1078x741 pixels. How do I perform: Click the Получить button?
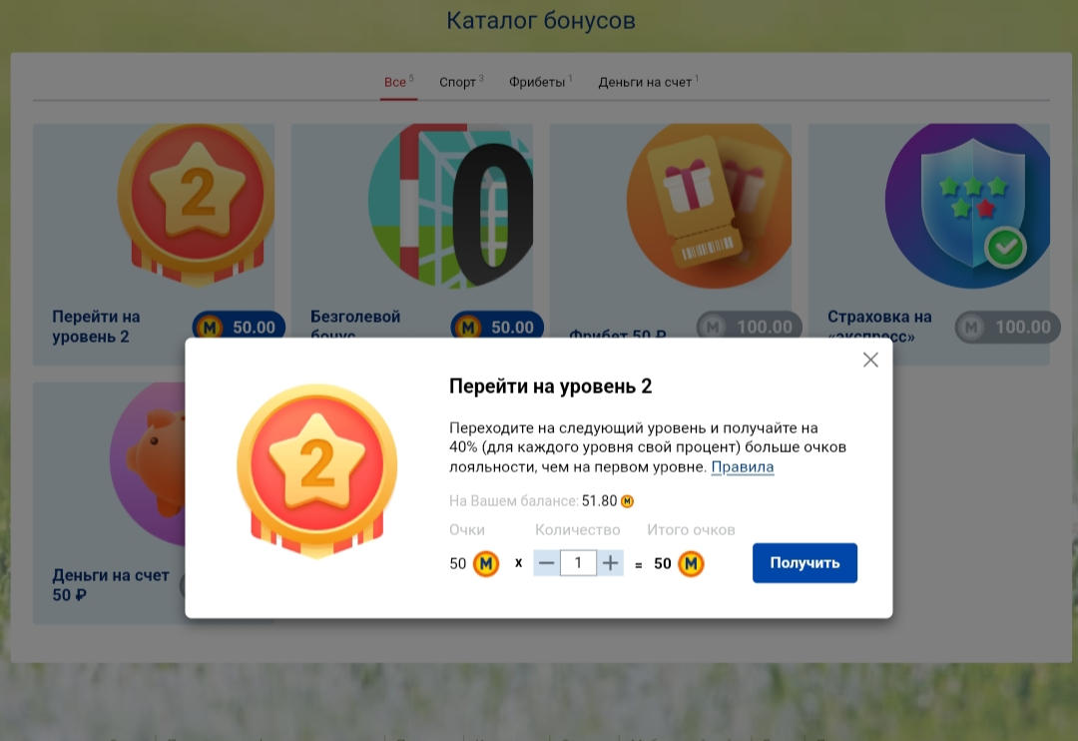click(x=805, y=563)
